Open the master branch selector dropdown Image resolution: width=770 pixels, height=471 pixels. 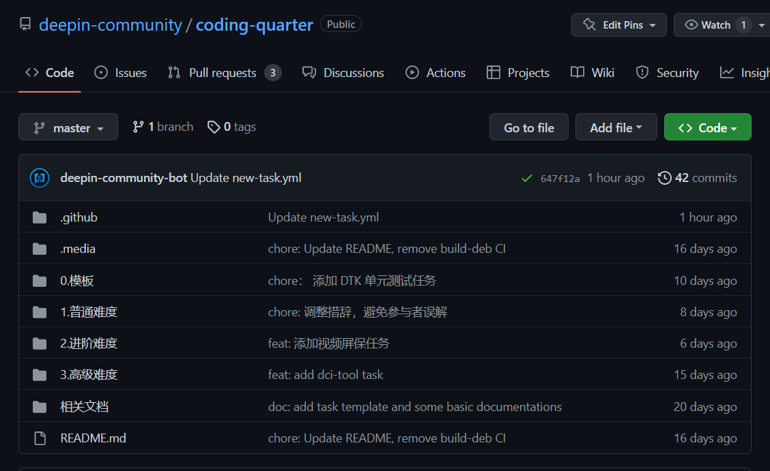point(68,127)
